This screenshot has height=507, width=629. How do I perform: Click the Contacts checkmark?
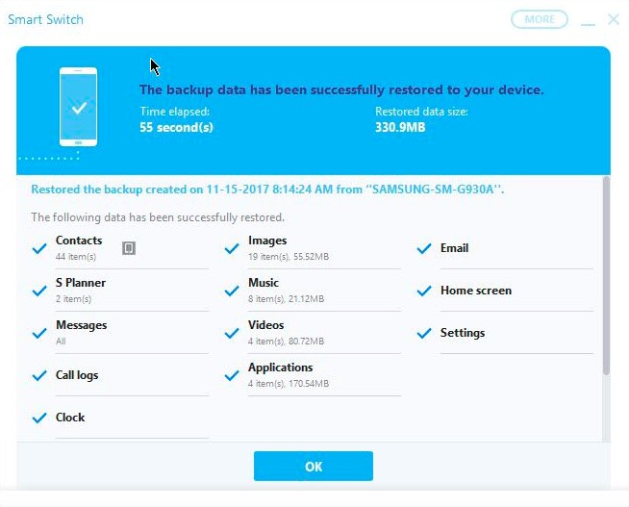coord(39,248)
